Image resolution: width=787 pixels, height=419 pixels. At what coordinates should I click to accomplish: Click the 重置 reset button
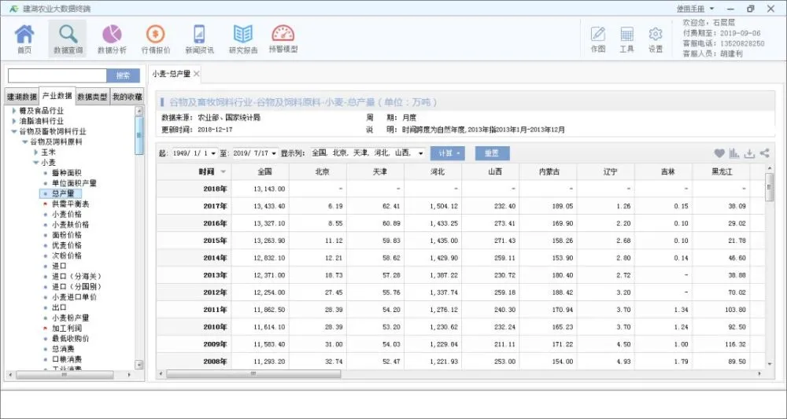point(493,153)
